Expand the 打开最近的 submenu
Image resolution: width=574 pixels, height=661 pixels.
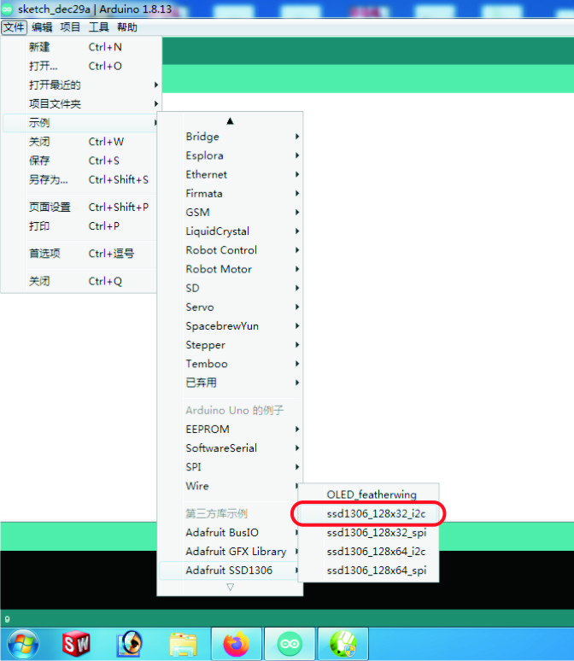click(x=55, y=85)
